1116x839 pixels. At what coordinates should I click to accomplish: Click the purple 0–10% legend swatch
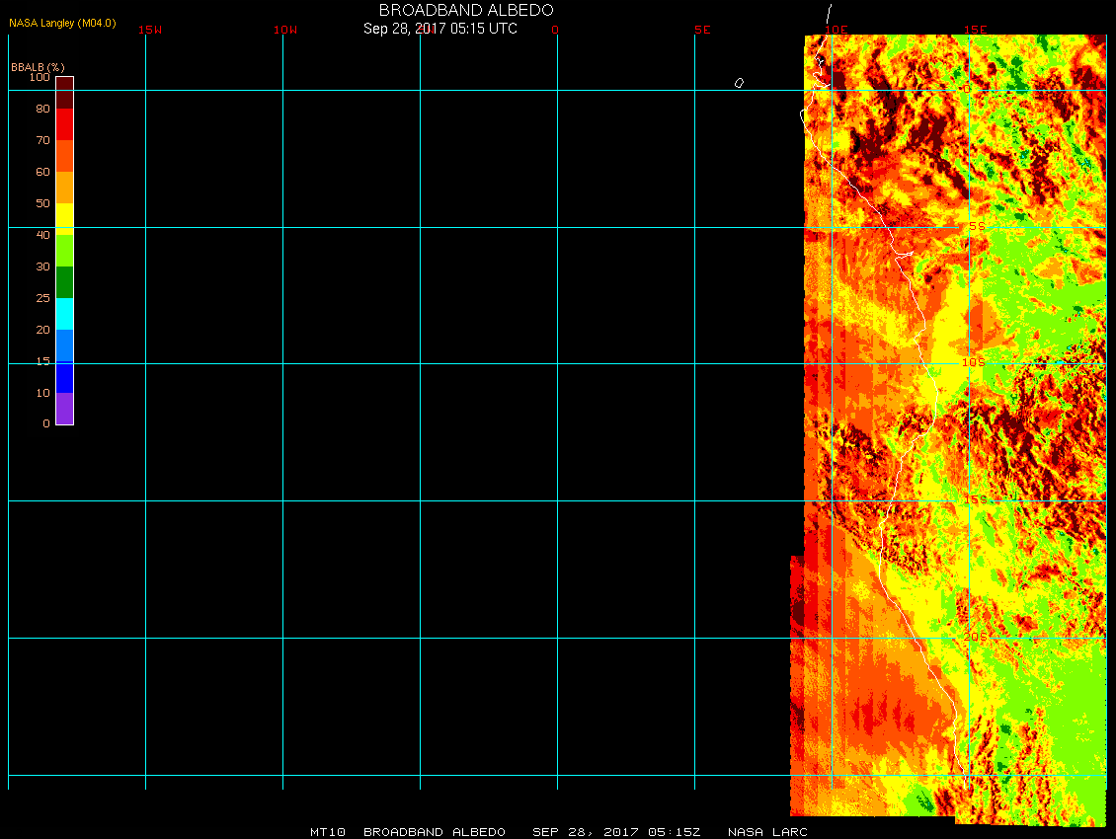click(64, 409)
